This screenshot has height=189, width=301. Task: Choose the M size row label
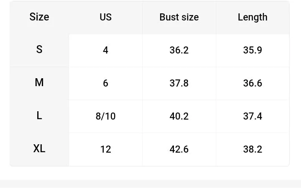[39, 82]
